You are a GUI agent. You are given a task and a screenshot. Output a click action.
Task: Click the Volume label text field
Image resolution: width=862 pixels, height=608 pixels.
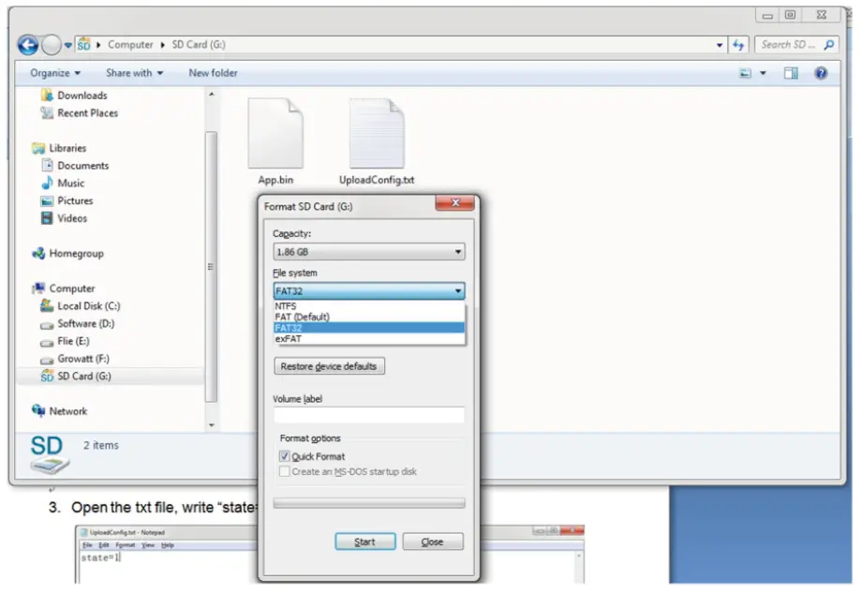(369, 415)
